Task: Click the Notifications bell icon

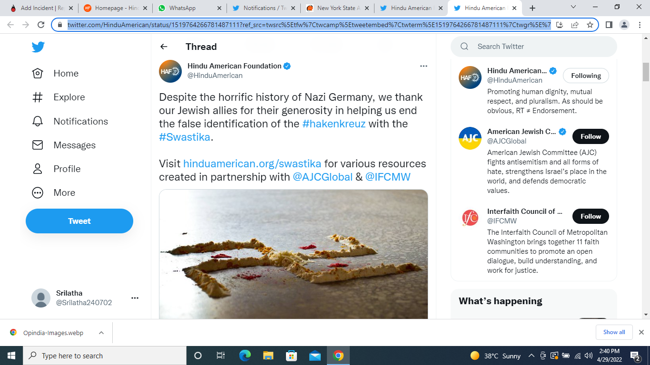Action: coord(38,121)
